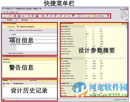The height and width of the screenshot is (102, 130).
Task: Click the Print toolbar icon
Action: pos(23,16)
